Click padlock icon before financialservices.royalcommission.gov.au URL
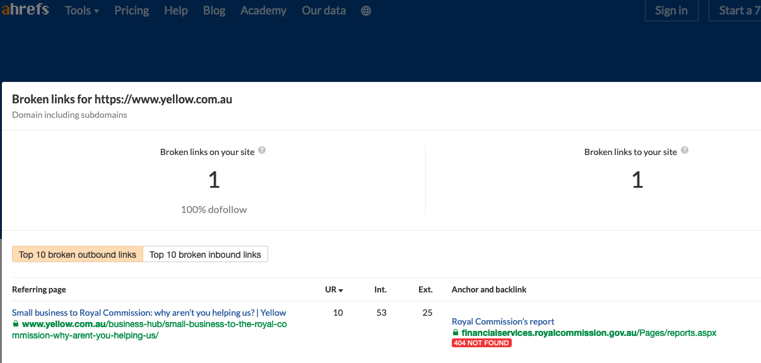 click(x=456, y=332)
